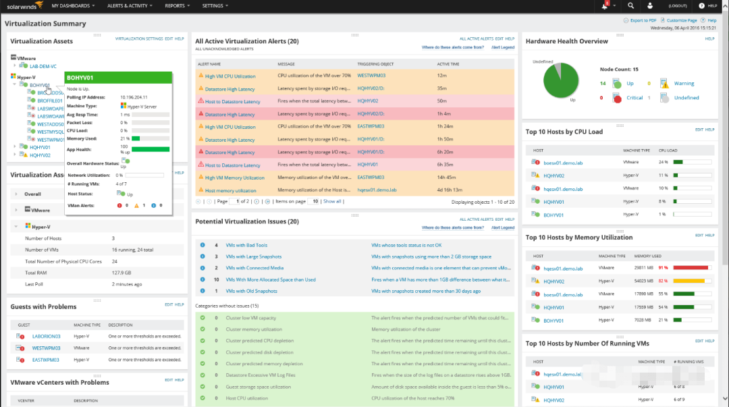Click the warning triangle icon next to HQHYV02
Image resolution: width=729 pixels, height=407 pixels.
[24, 155]
